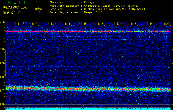
Task: Click the 0119 time marker
Action: [150, 24]
